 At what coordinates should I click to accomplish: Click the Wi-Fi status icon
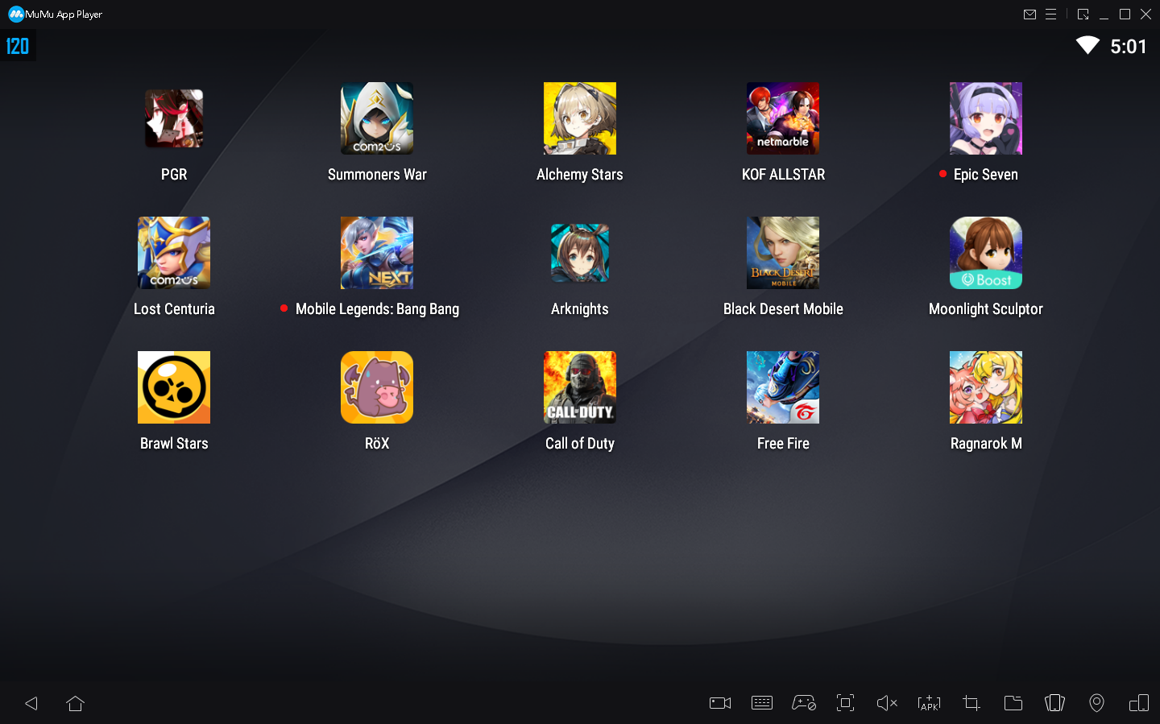pos(1087,46)
